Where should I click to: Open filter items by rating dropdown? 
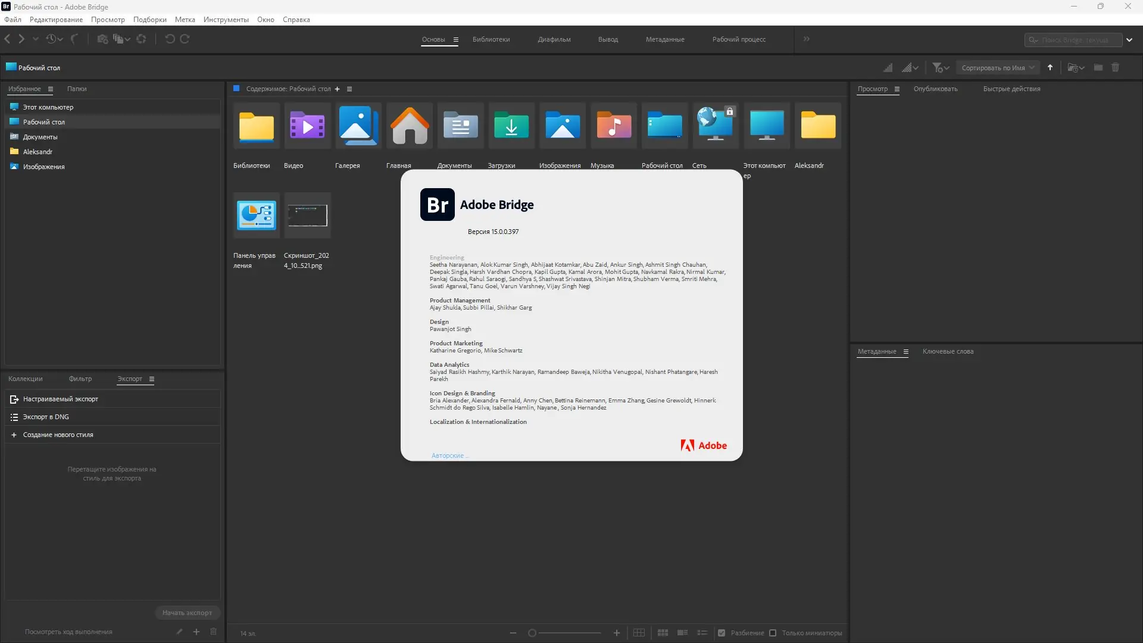click(941, 68)
